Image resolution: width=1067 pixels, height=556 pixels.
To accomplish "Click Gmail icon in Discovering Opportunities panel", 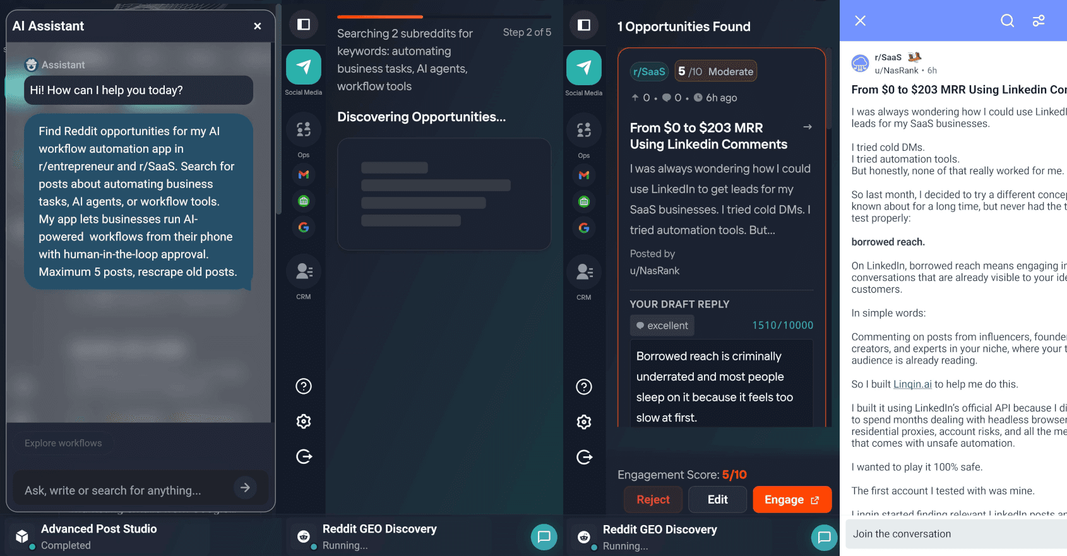I will (304, 174).
